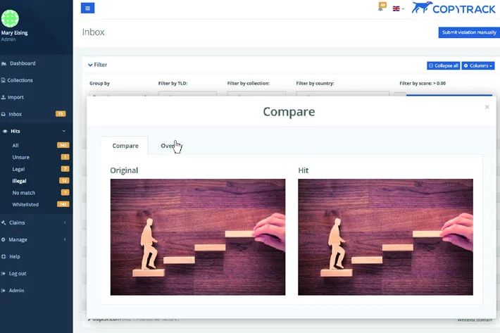Click the Inbox page heading
The image size is (500, 333).
93,32
